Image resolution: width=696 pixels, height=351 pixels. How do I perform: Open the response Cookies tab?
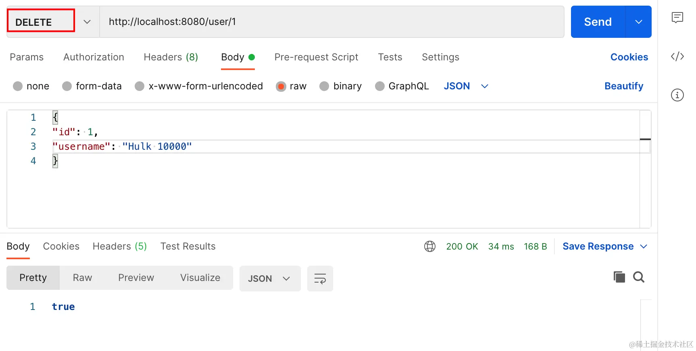[x=61, y=246]
